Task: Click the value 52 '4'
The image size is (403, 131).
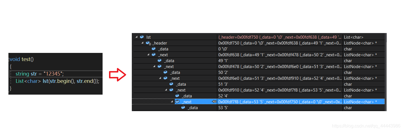Action: (223, 96)
